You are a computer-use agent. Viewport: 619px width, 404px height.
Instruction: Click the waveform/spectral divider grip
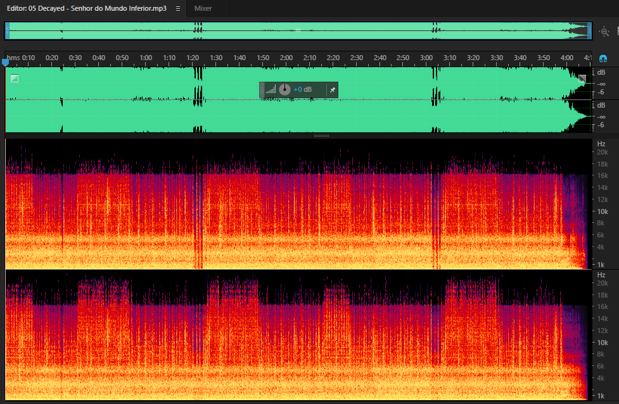click(321, 136)
